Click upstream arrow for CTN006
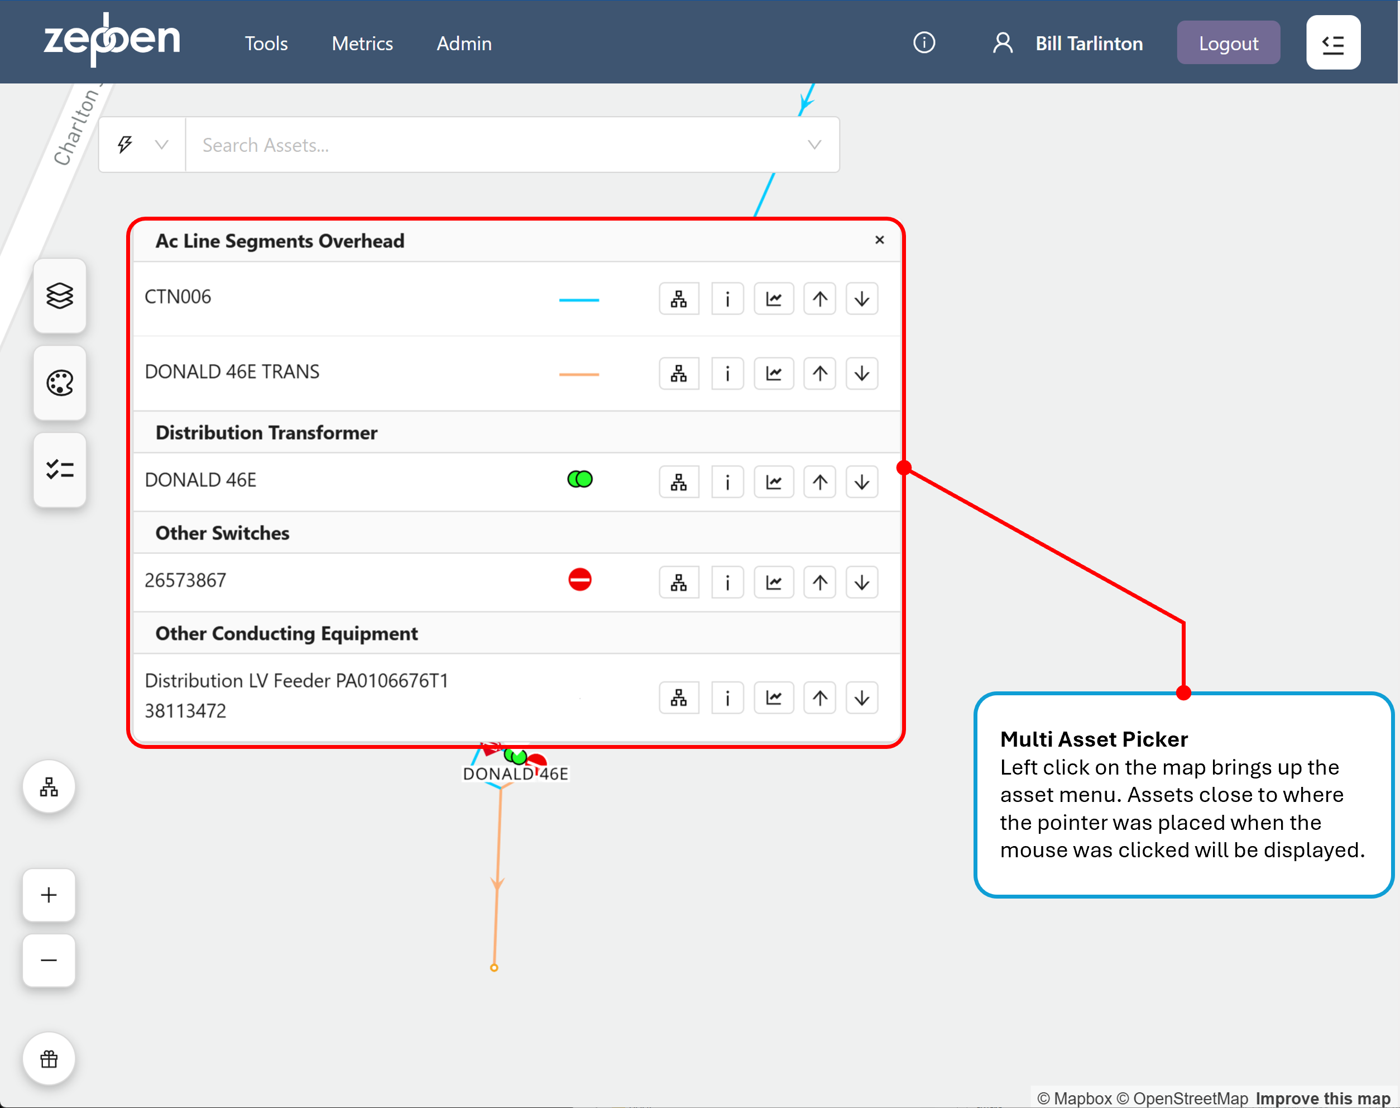Screen dimensions: 1400x1108 pos(819,299)
